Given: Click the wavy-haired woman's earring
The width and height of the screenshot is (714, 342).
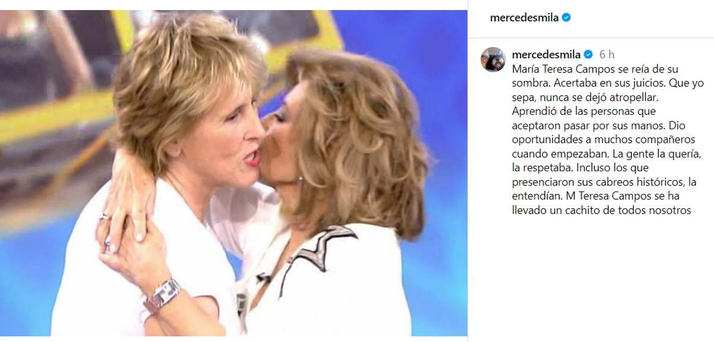Looking at the screenshot, I should (300, 178).
